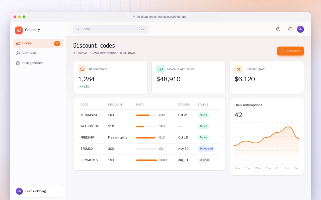Click the 42 daily redemptions value

pos(238,115)
